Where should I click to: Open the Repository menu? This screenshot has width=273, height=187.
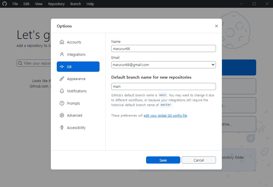56,4
